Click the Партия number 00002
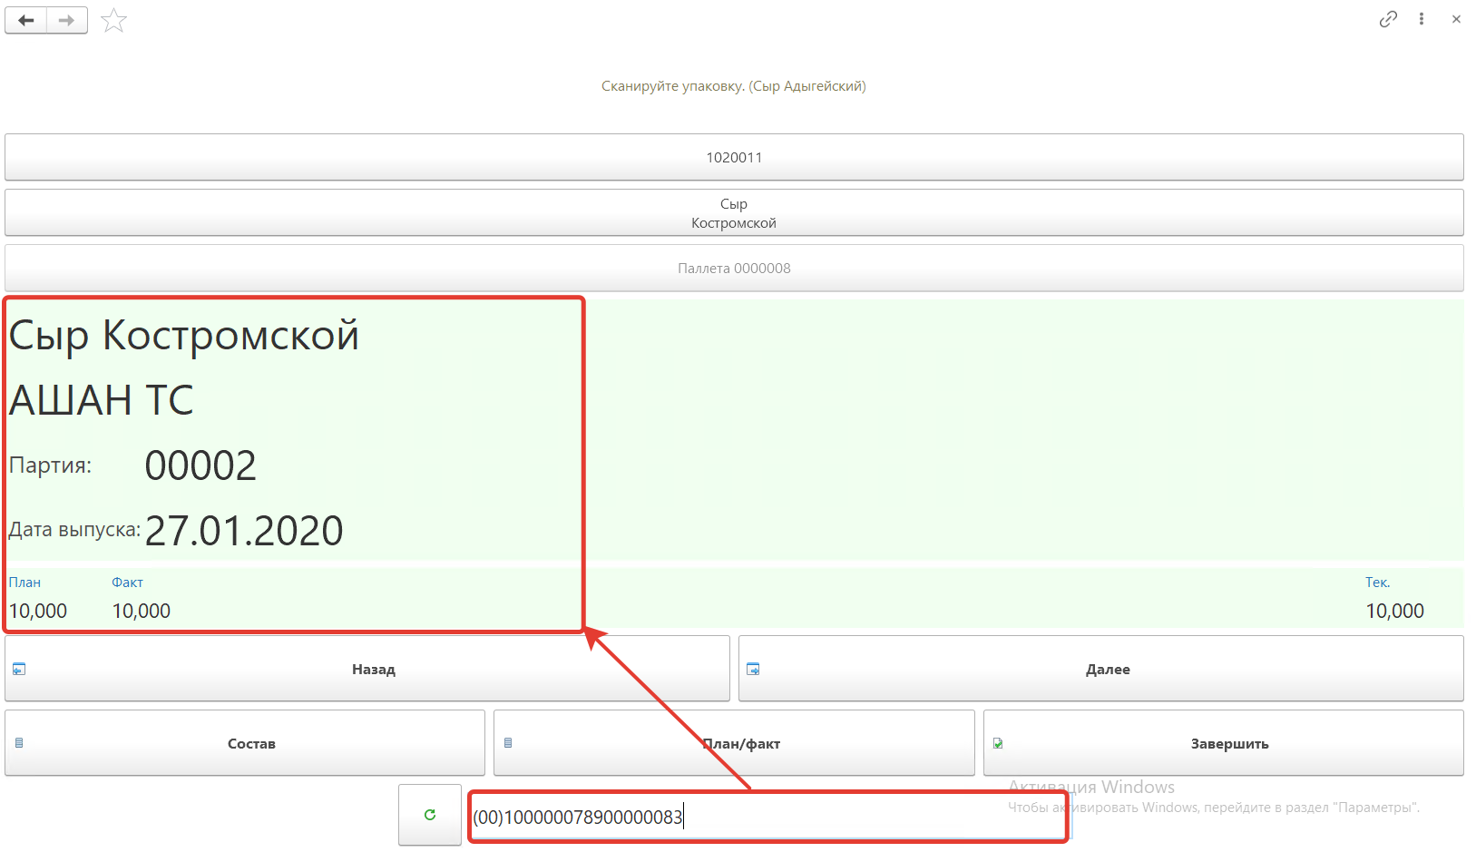The width and height of the screenshot is (1476, 852). [x=200, y=466]
